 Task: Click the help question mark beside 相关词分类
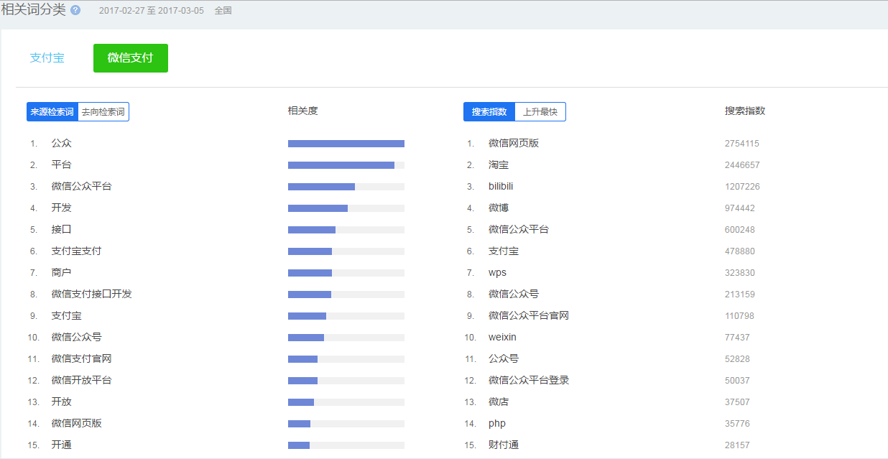click(76, 11)
